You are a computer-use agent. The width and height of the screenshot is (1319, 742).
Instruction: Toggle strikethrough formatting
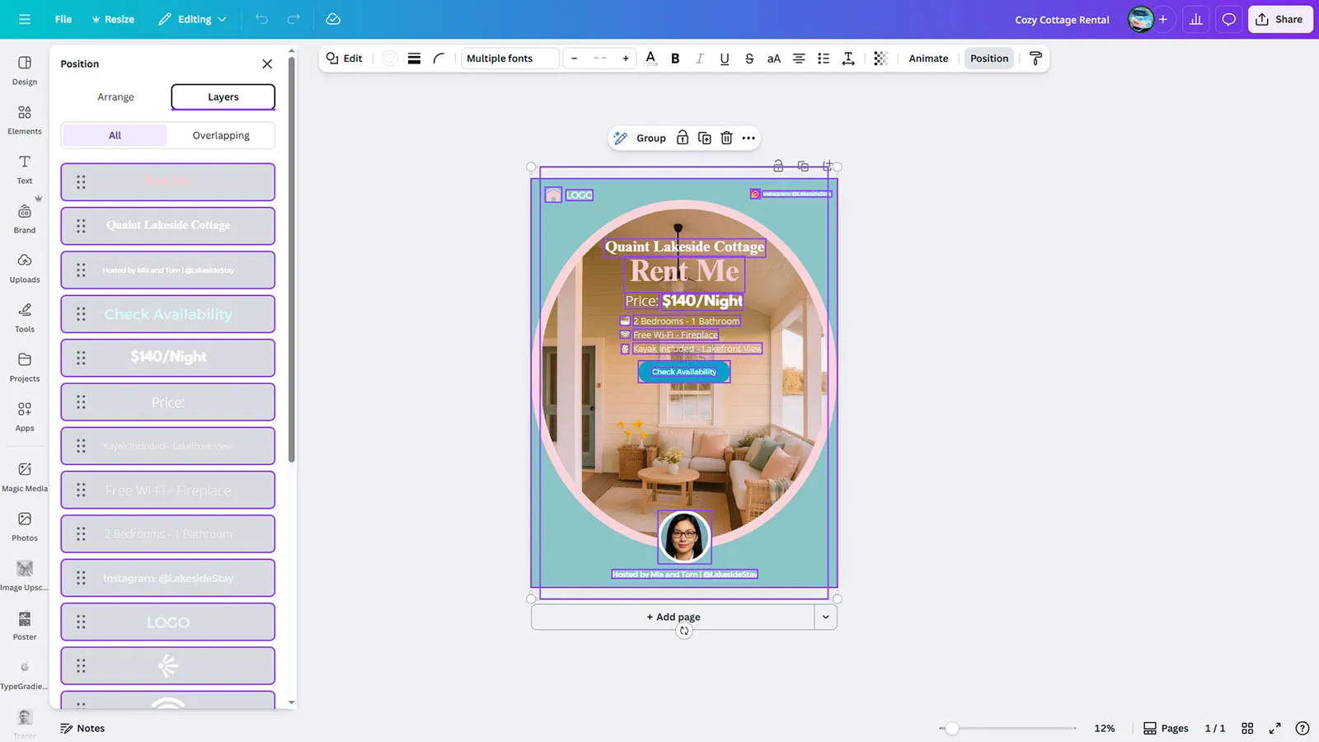tap(749, 59)
